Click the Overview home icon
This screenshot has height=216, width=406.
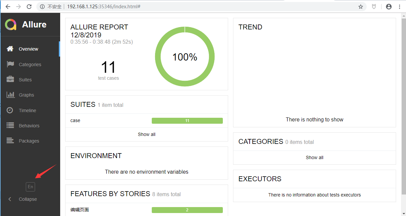pyautogui.click(x=10, y=49)
